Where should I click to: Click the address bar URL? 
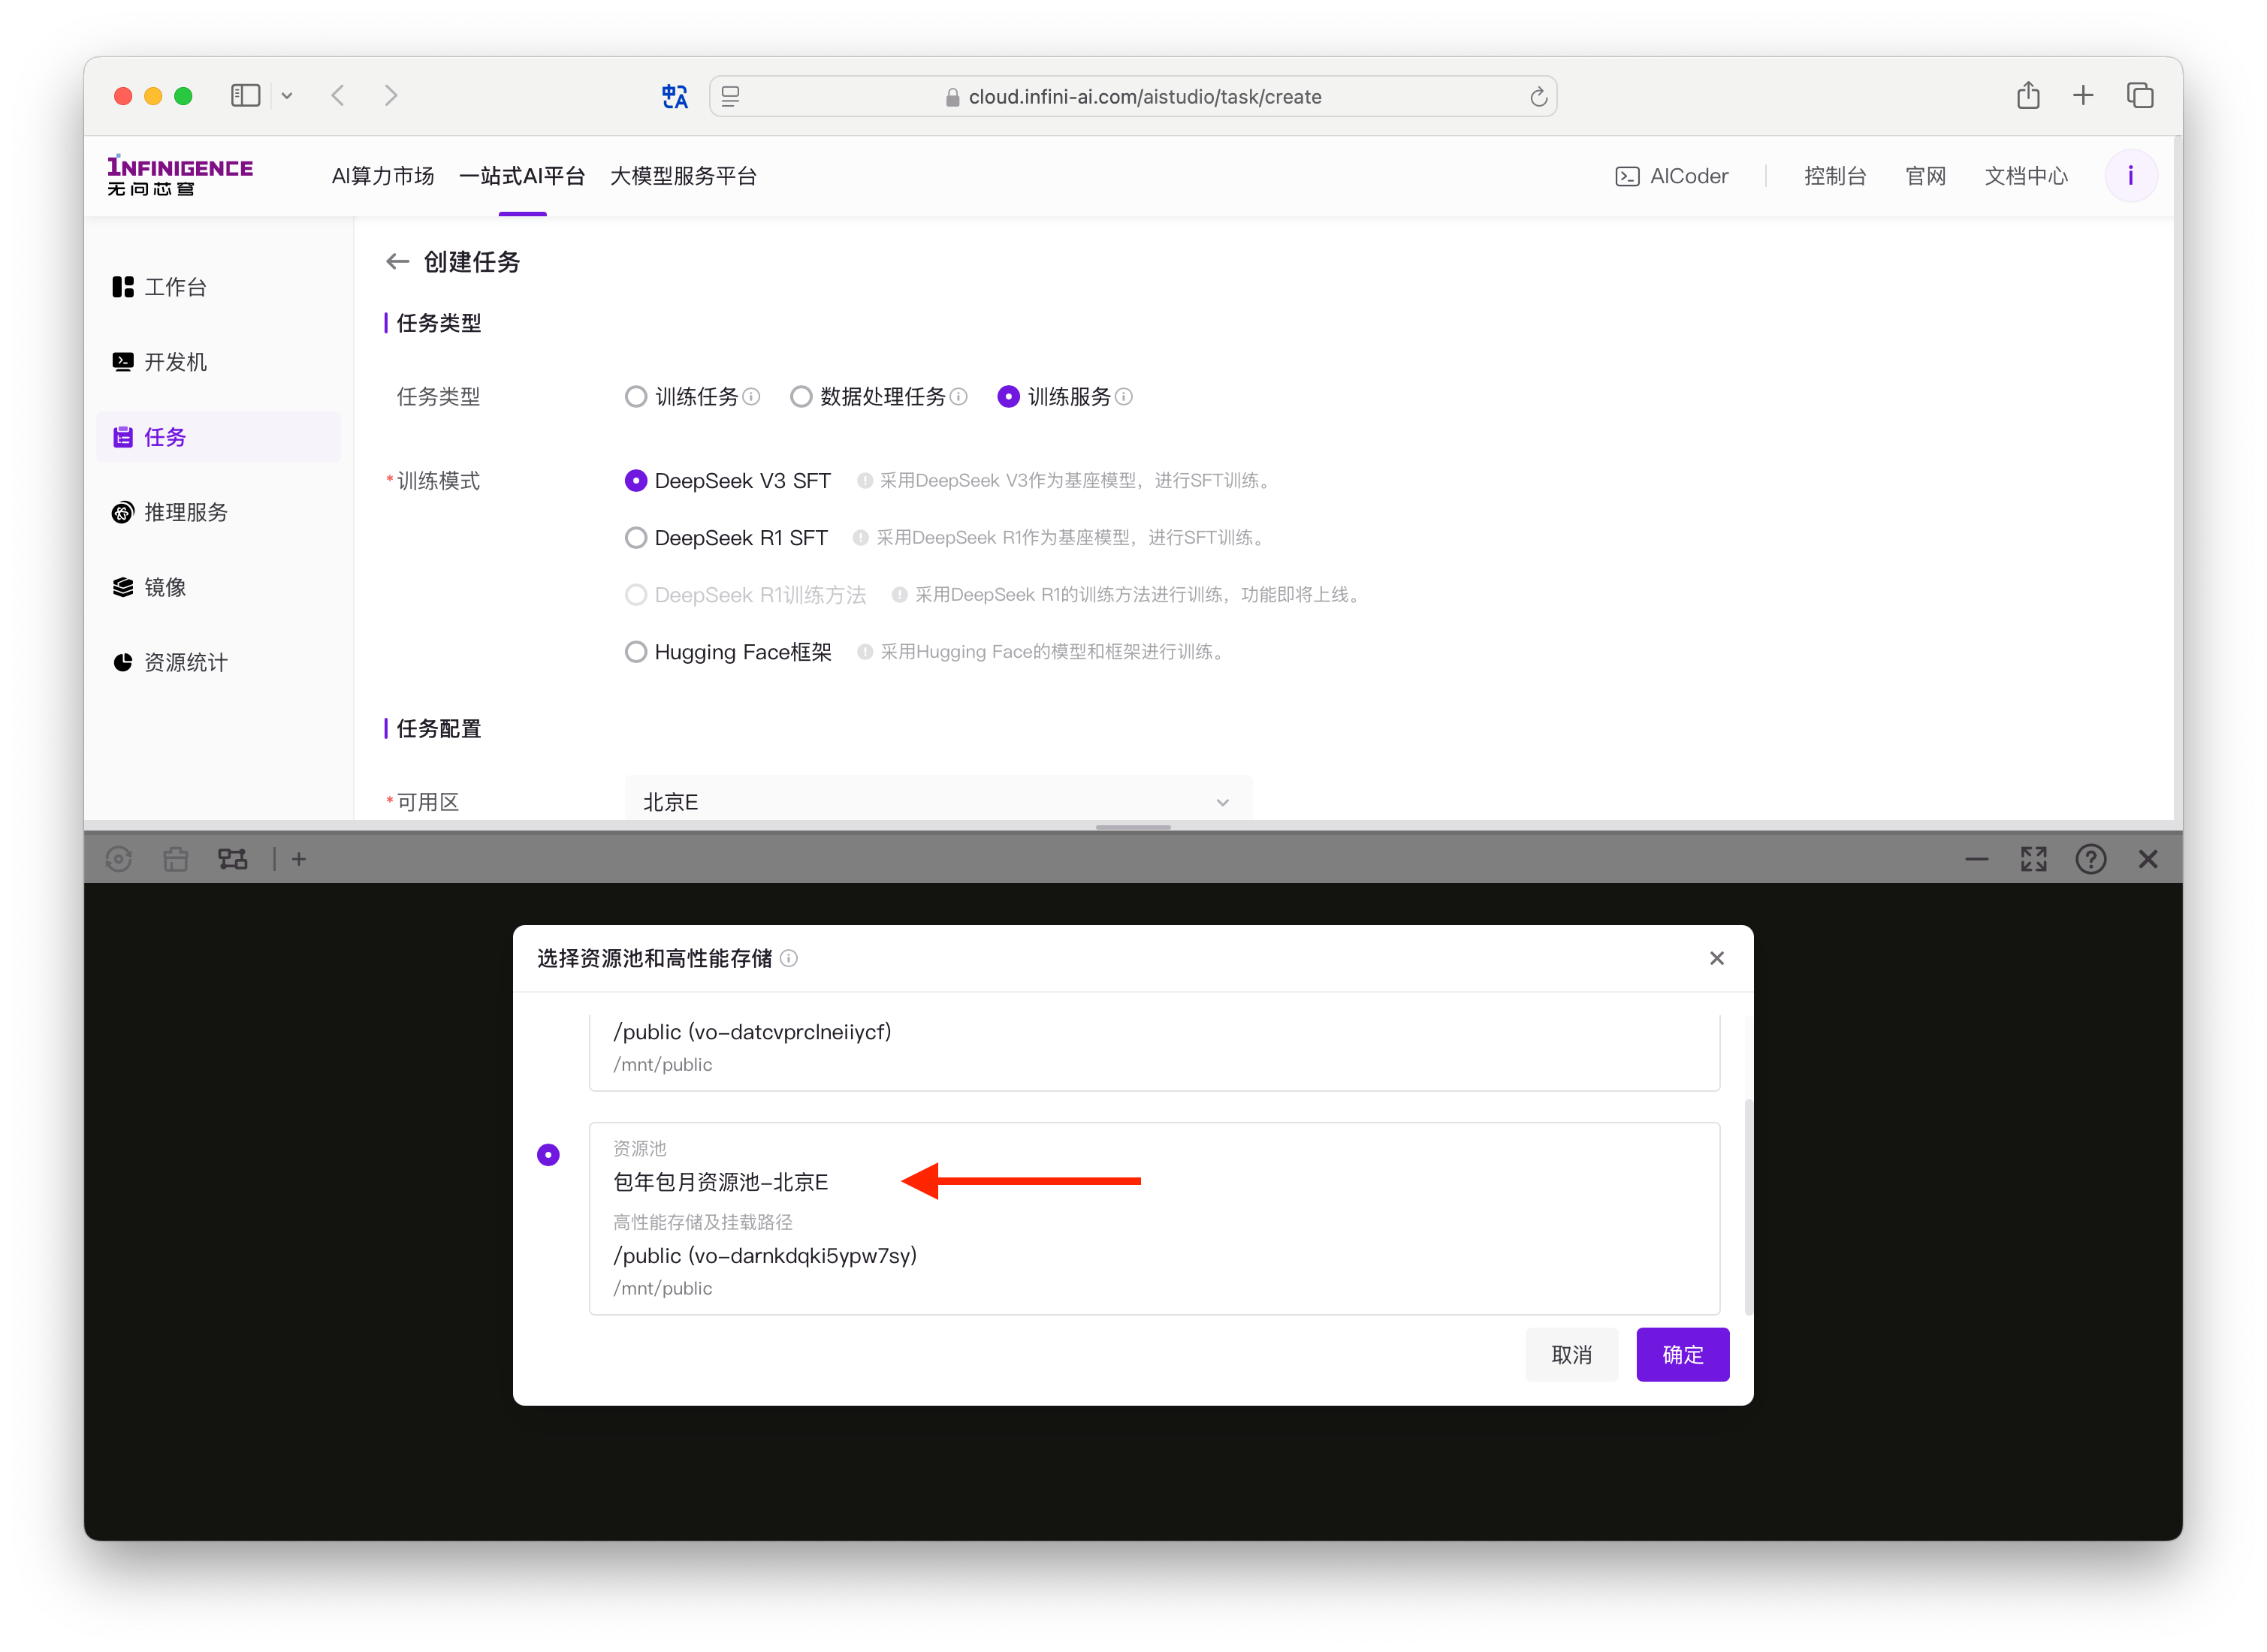click(1145, 97)
